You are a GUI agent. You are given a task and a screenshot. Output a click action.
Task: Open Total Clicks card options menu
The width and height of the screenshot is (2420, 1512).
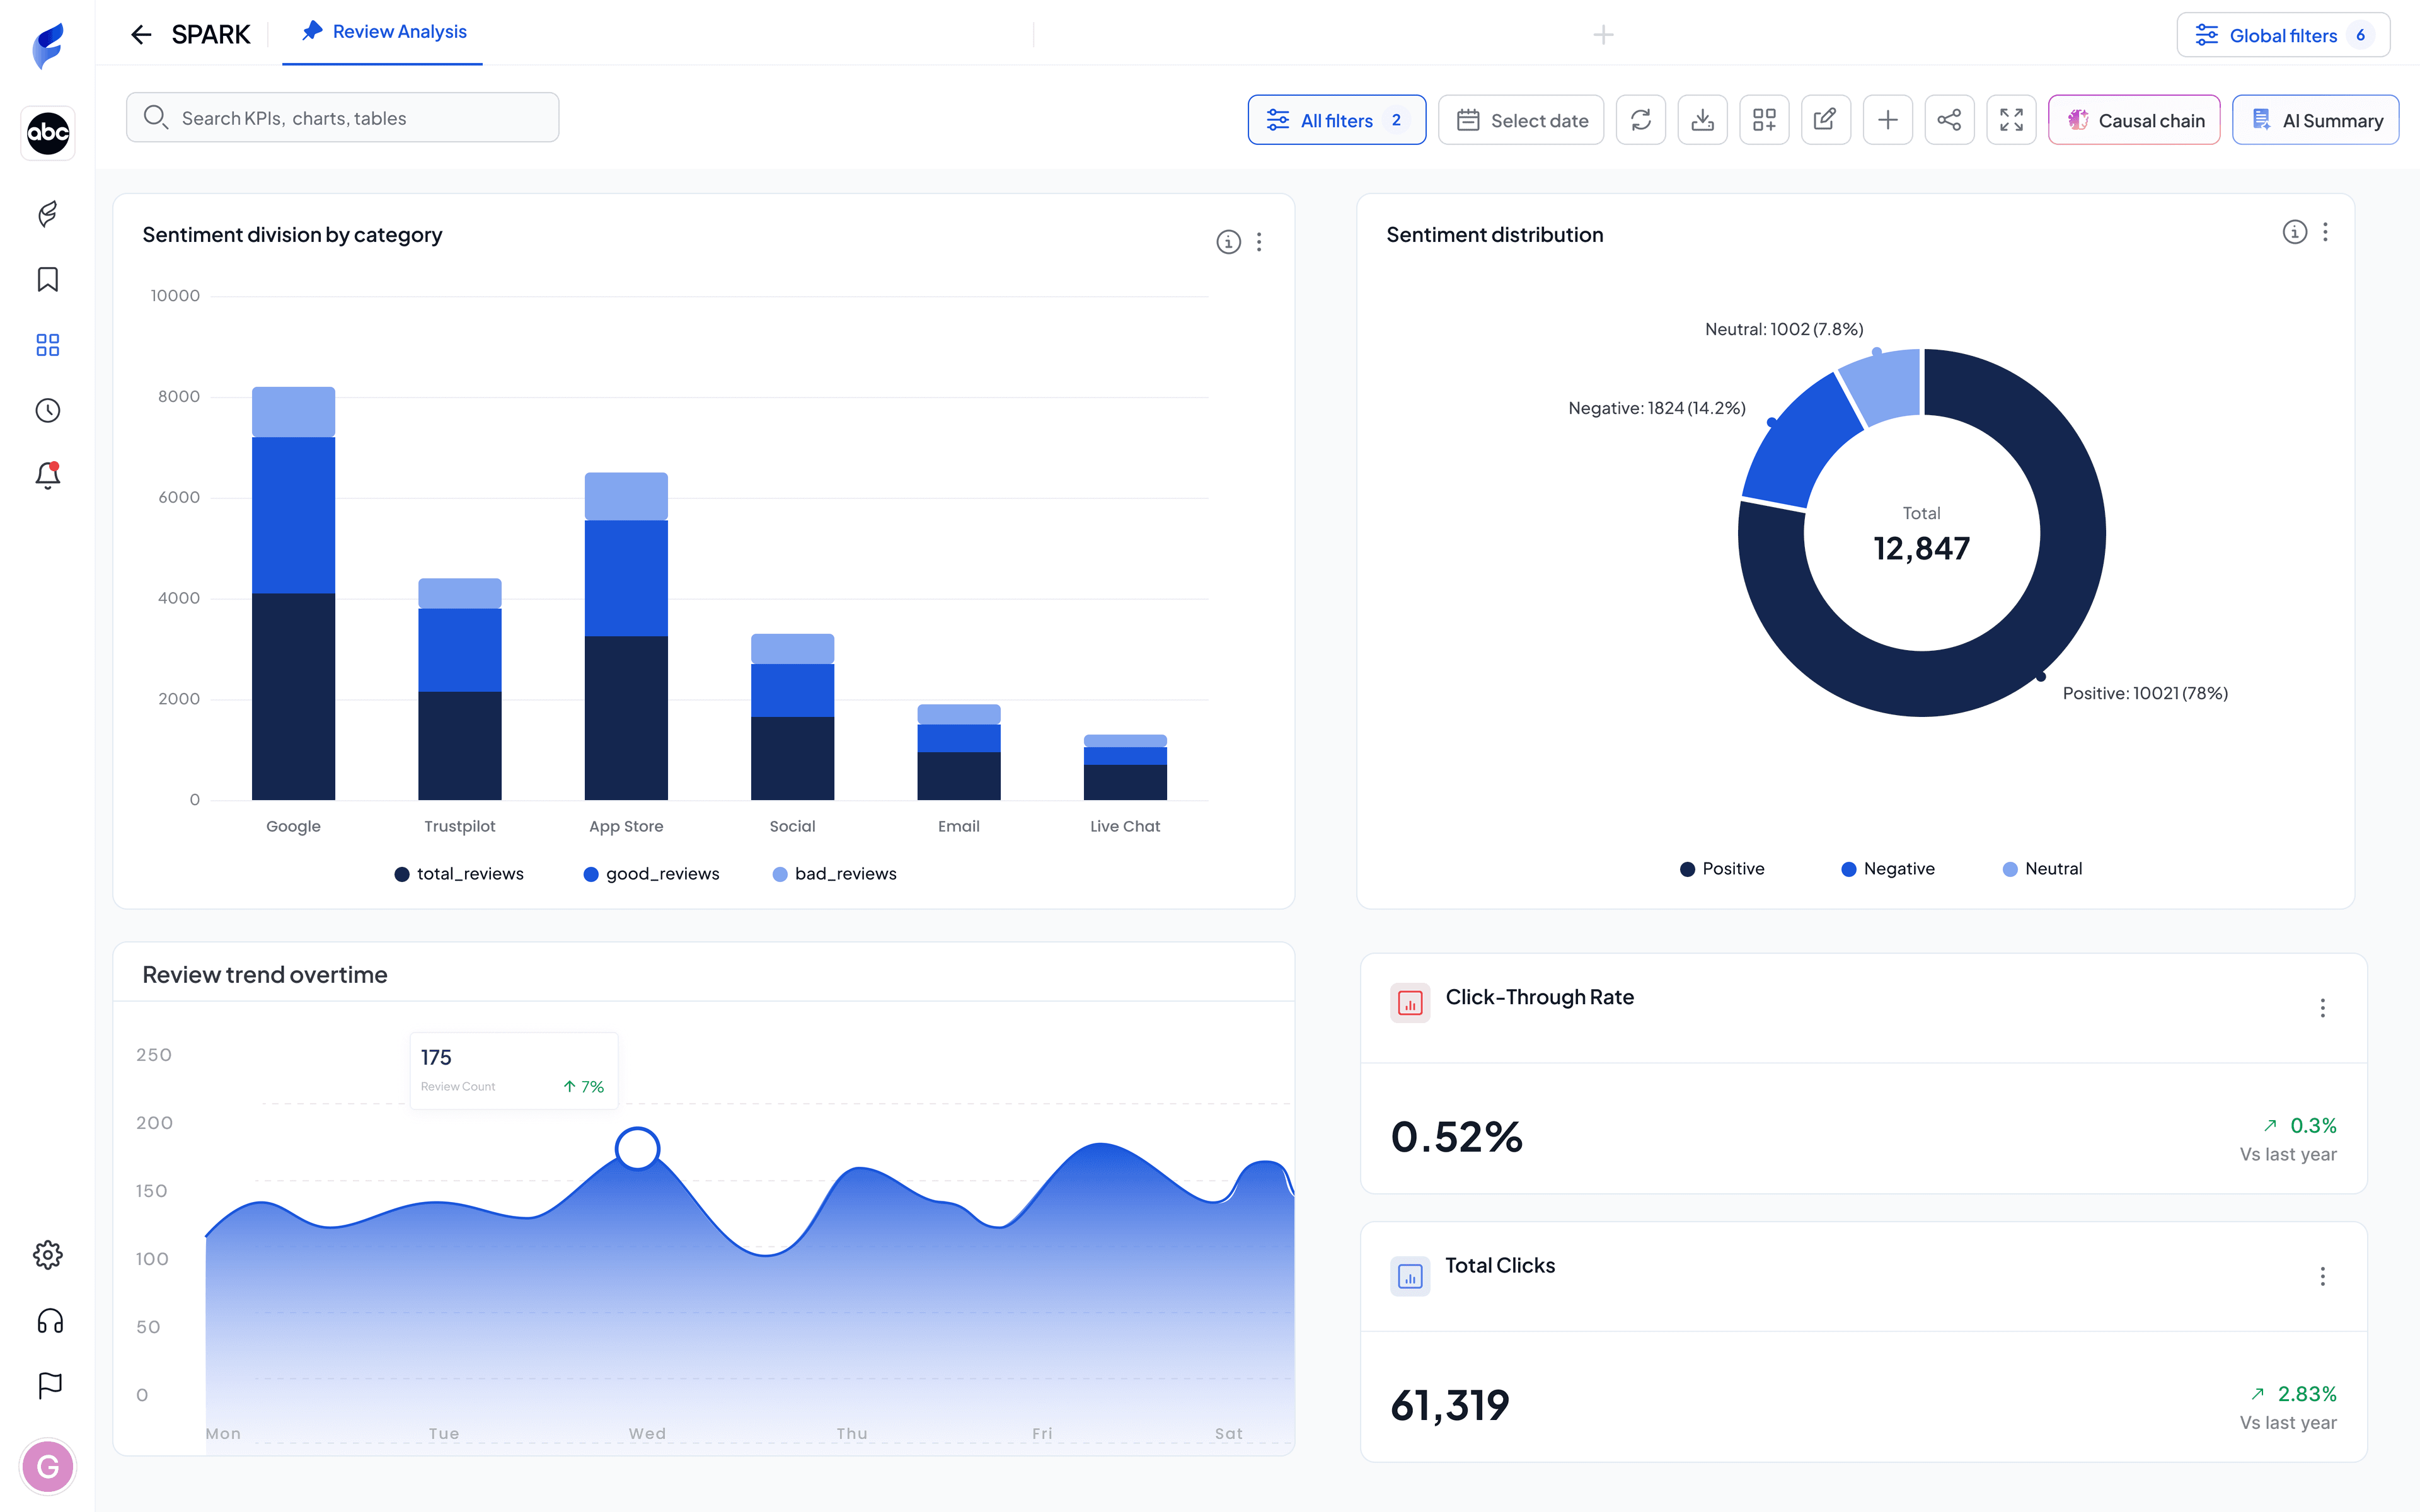tap(2322, 1276)
